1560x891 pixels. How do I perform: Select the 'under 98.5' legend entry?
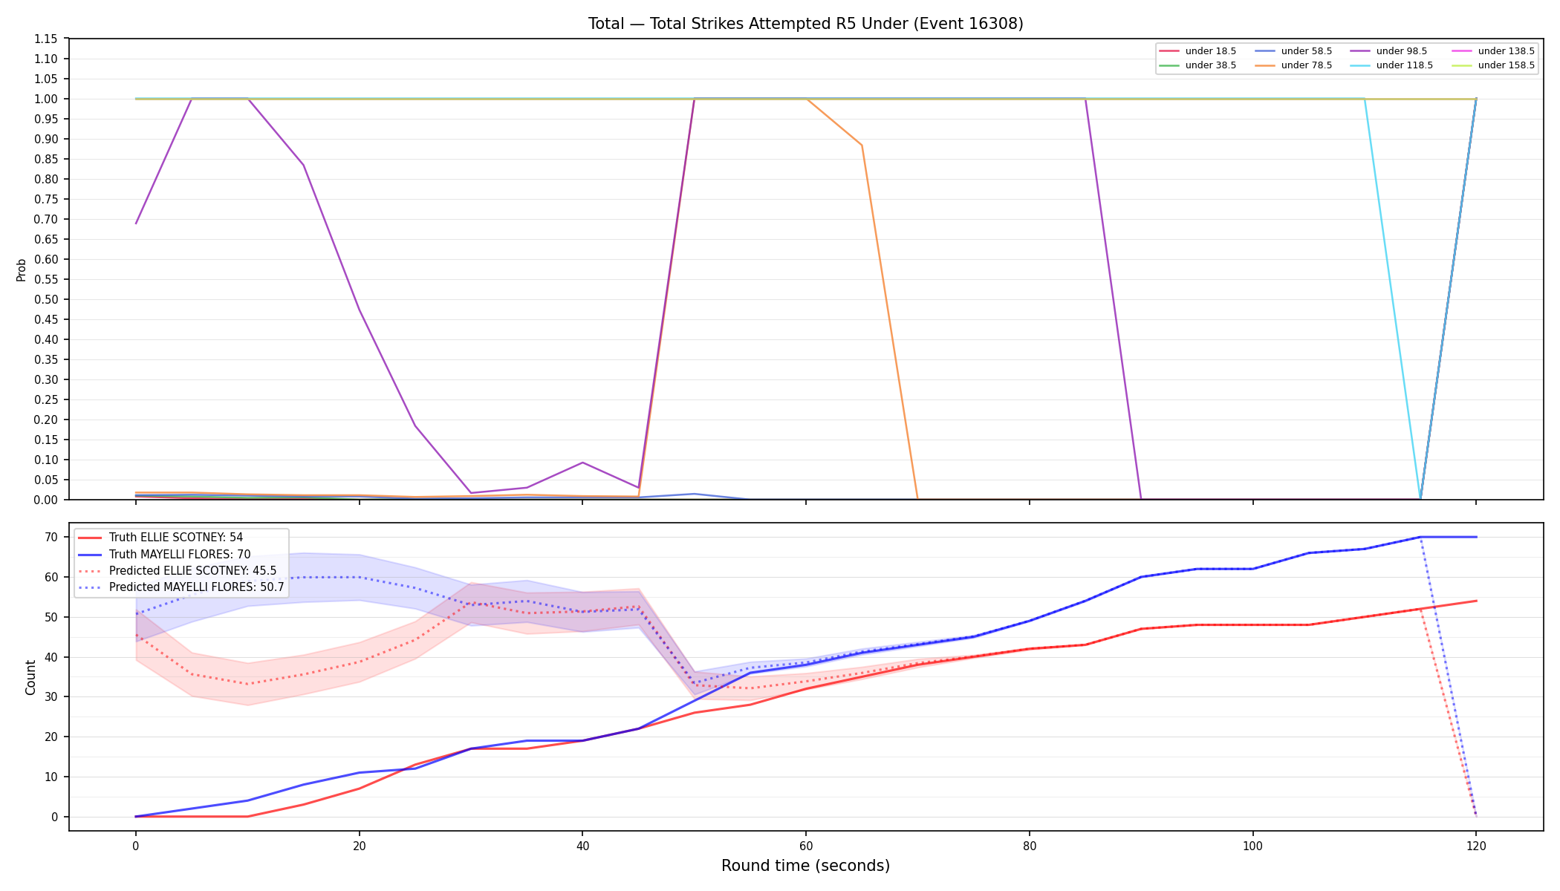[x=1388, y=51]
